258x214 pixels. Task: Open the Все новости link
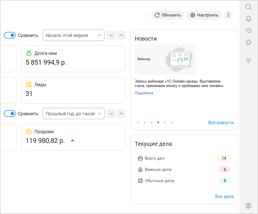(221, 123)
